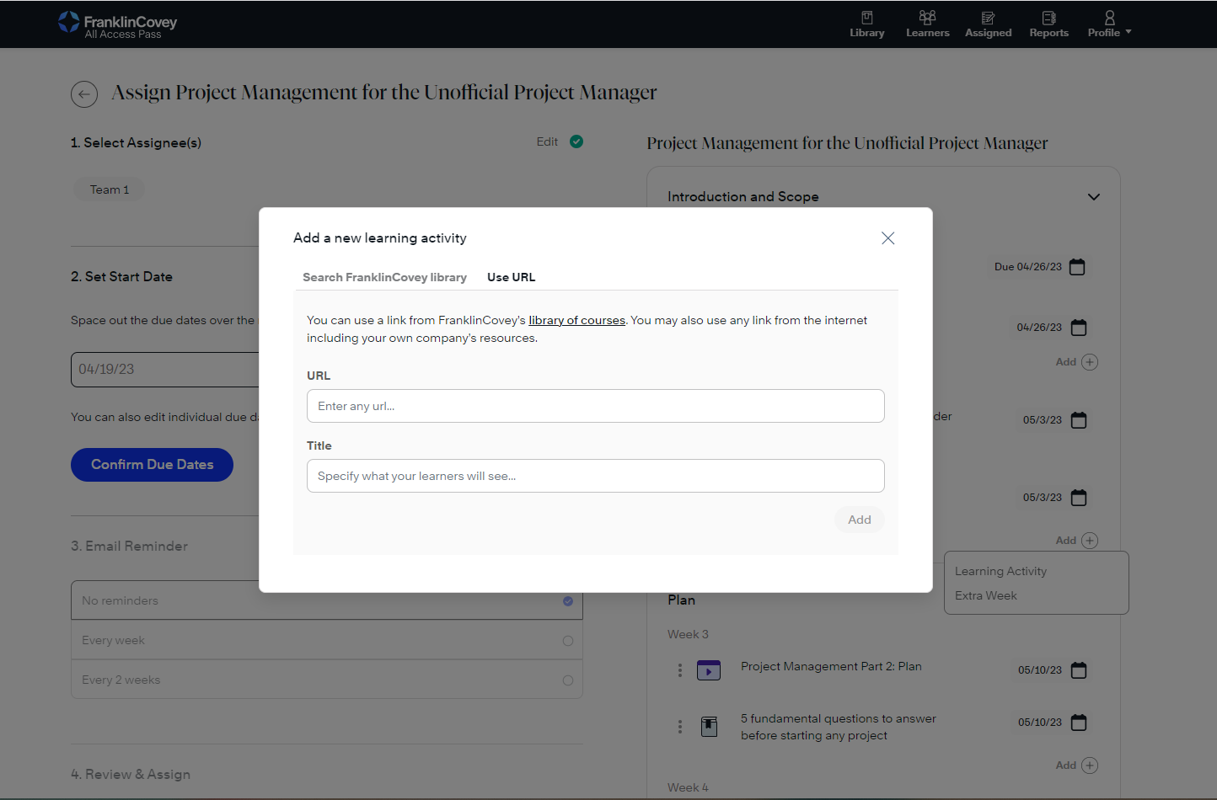
Task: Close the Add a new learning activity dialog
Action: (887, 238)
